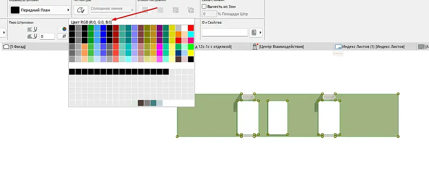
Task: Click the % Площади Штр label
Action: [x=233, y=14]
